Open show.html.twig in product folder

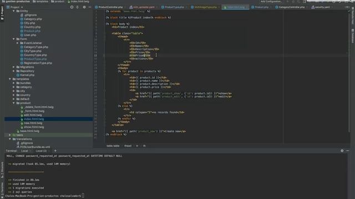tap(34, 127)
